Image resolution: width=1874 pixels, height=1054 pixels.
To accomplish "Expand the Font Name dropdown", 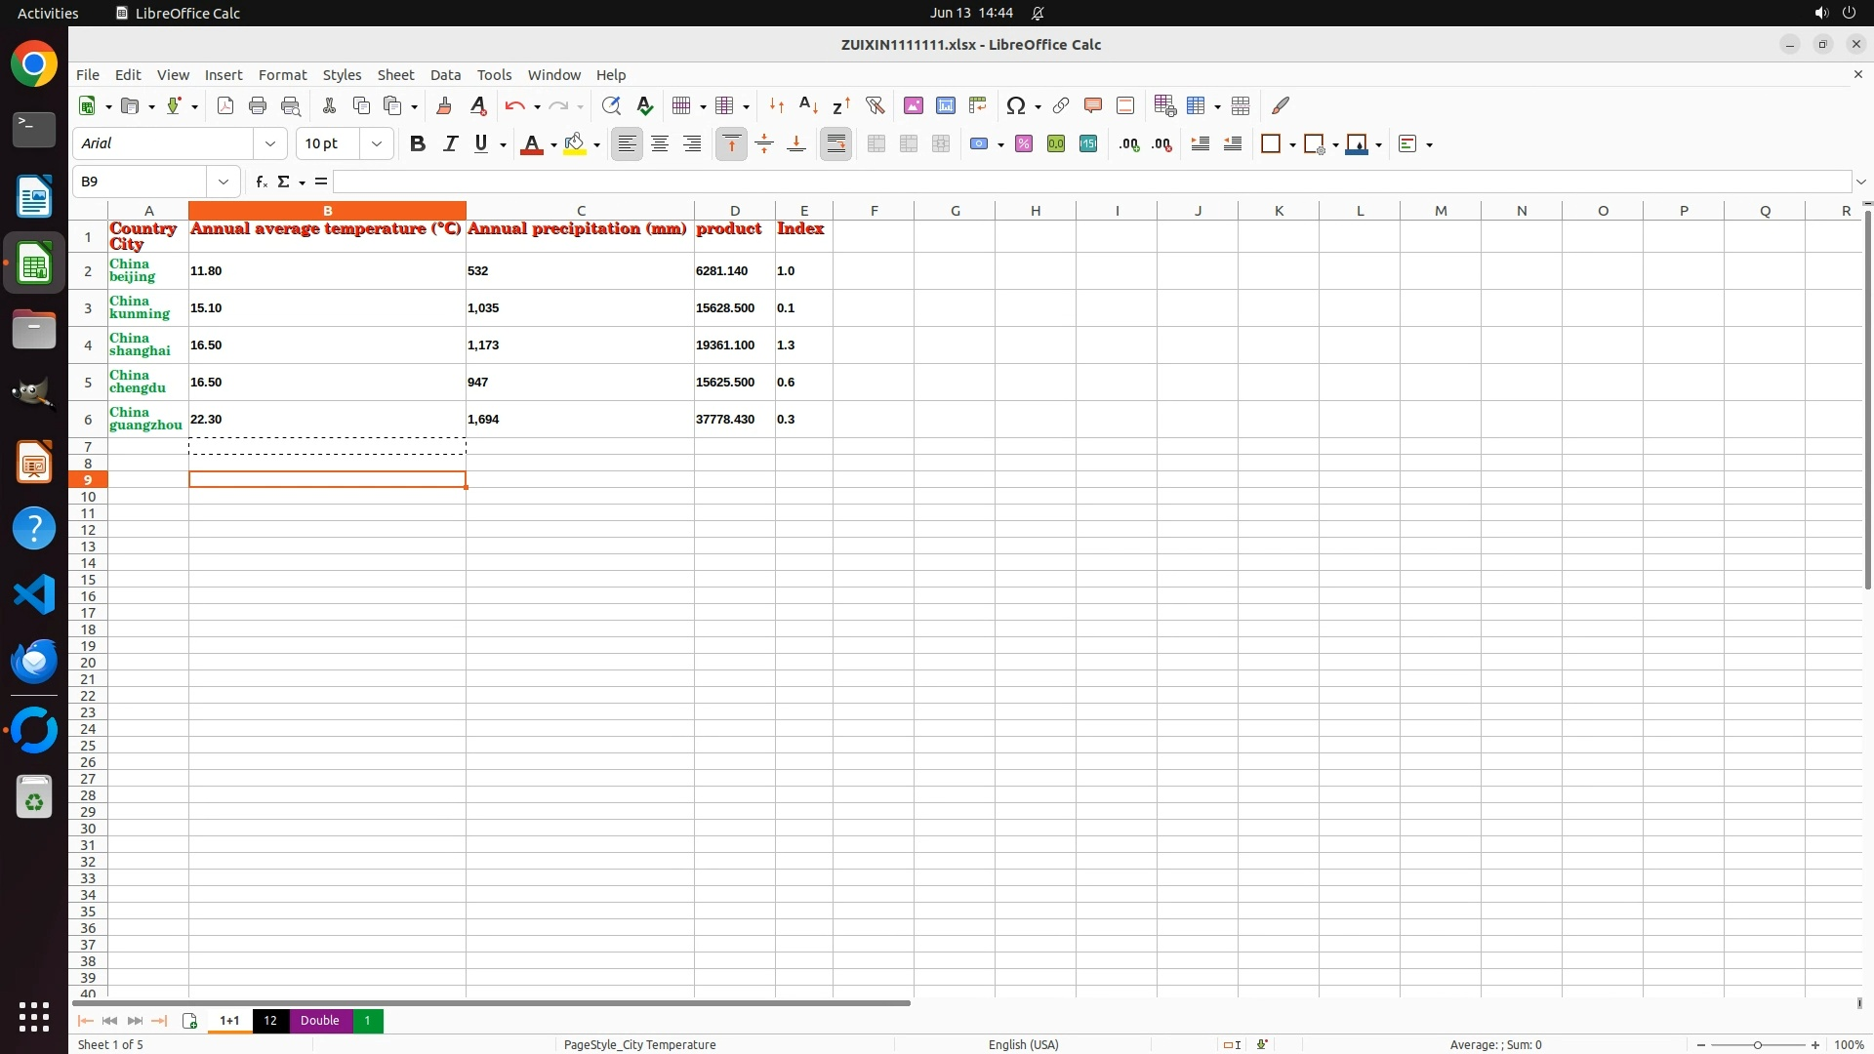I will tap(270, 144).
